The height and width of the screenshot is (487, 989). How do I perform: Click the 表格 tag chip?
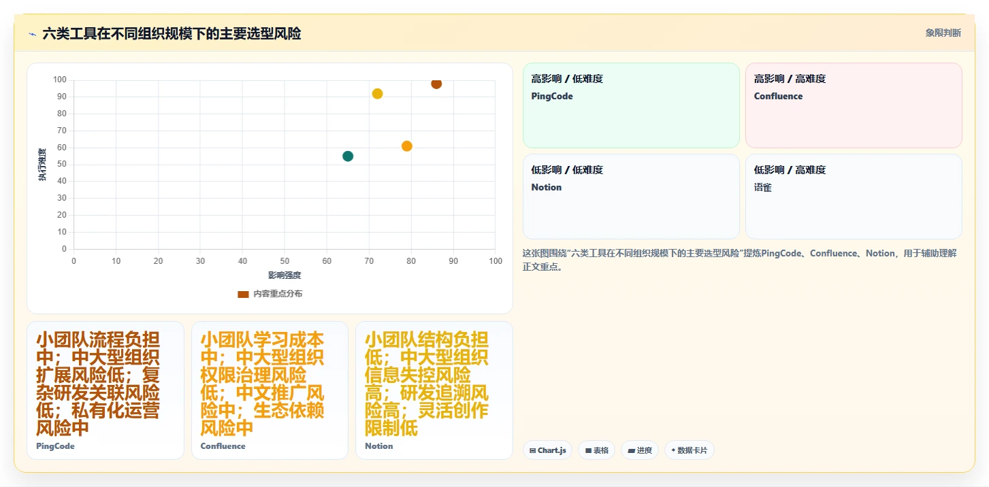(x=596, y=450)
